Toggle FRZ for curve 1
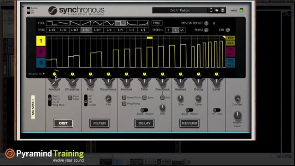The image size is (295, 166). coord(230,38)
